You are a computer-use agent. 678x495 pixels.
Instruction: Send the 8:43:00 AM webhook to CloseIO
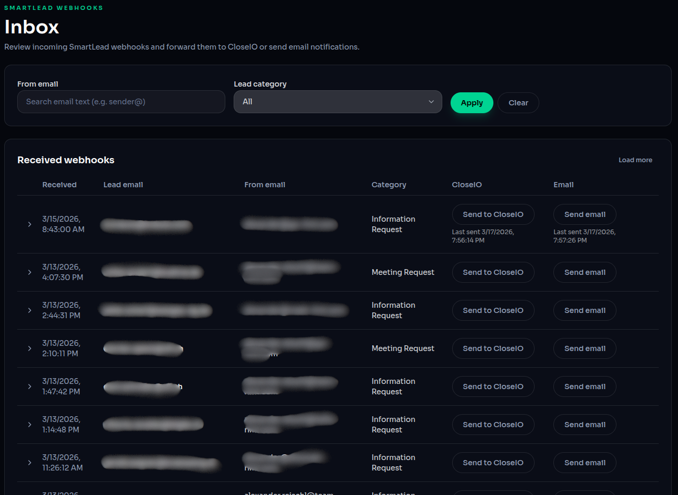coord(493,214)
